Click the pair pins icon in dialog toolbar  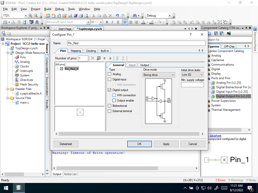(x=99, y=58)
